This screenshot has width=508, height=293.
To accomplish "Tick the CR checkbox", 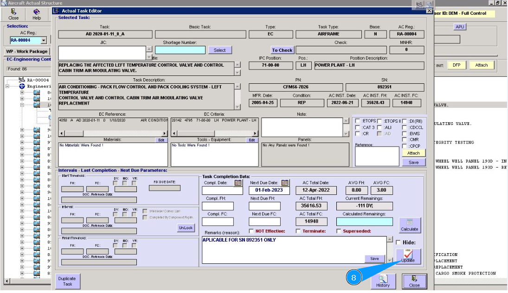I will coord(358,134).
